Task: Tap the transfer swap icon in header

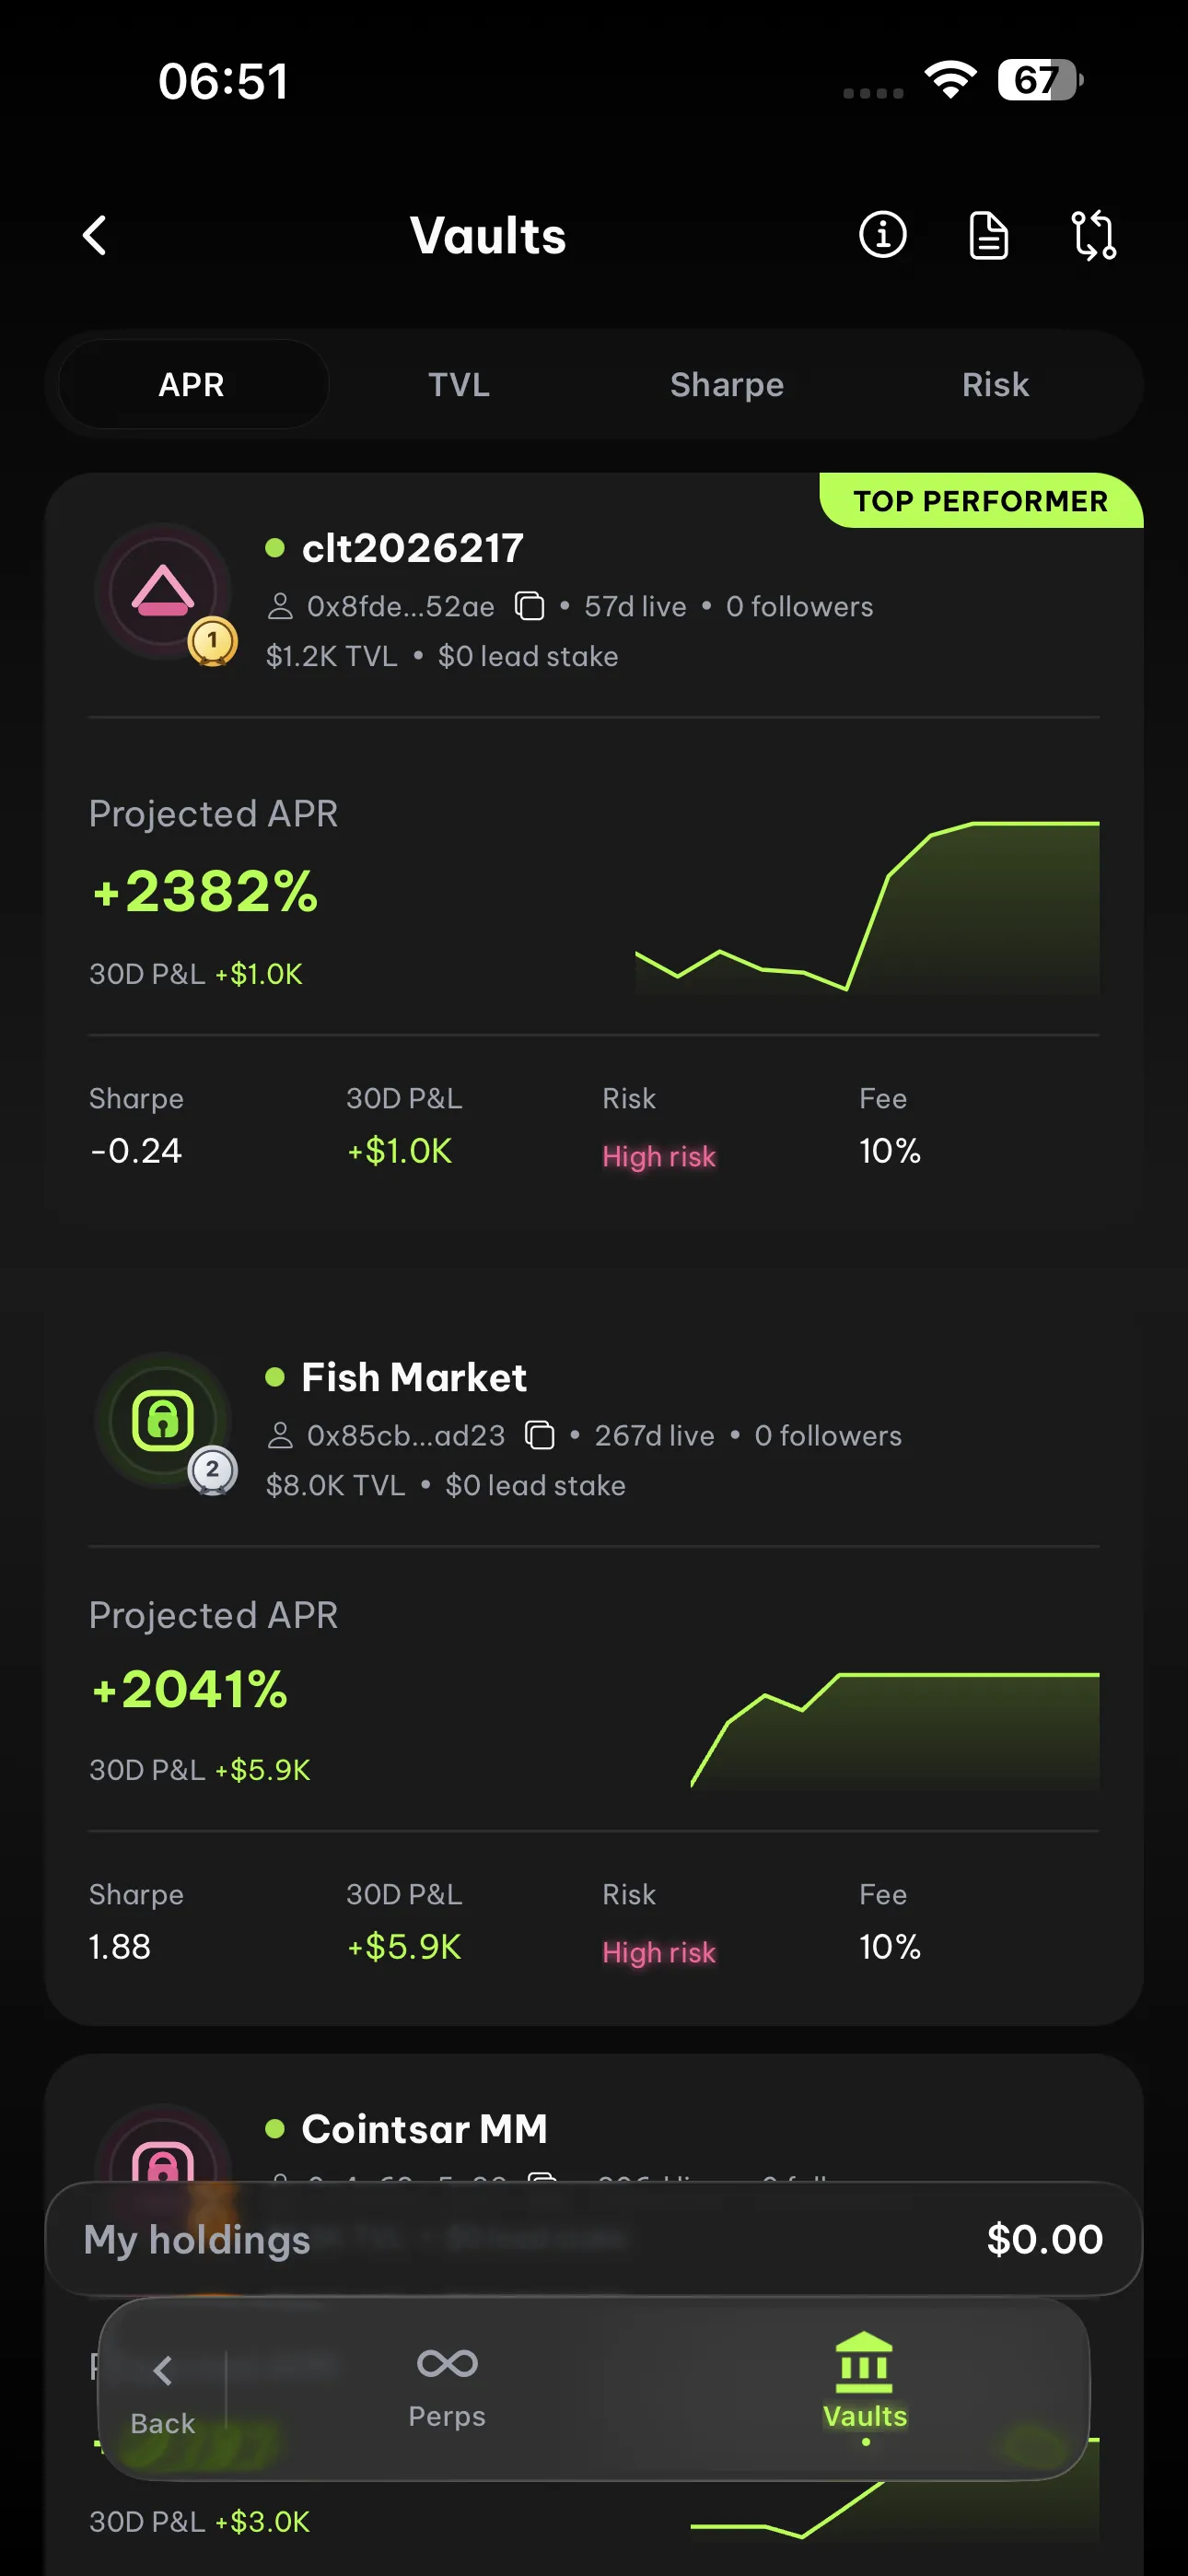Action: 1093,236
